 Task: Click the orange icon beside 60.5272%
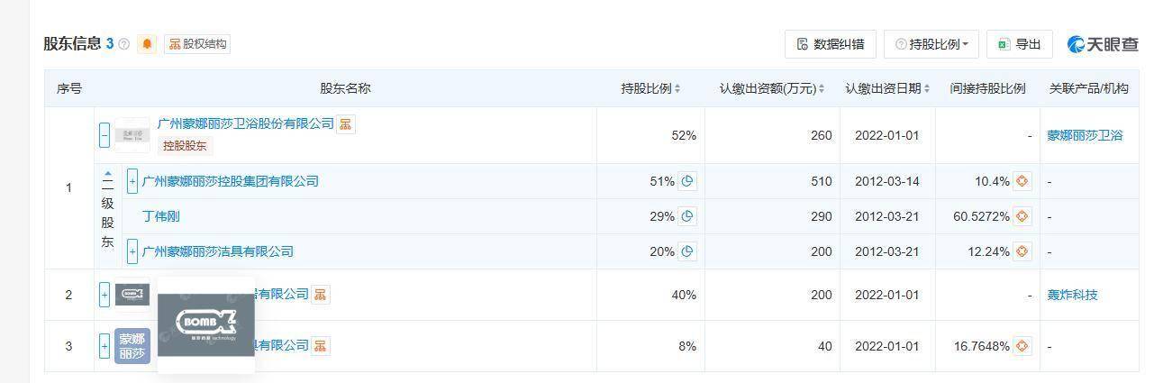[1022, 216]
